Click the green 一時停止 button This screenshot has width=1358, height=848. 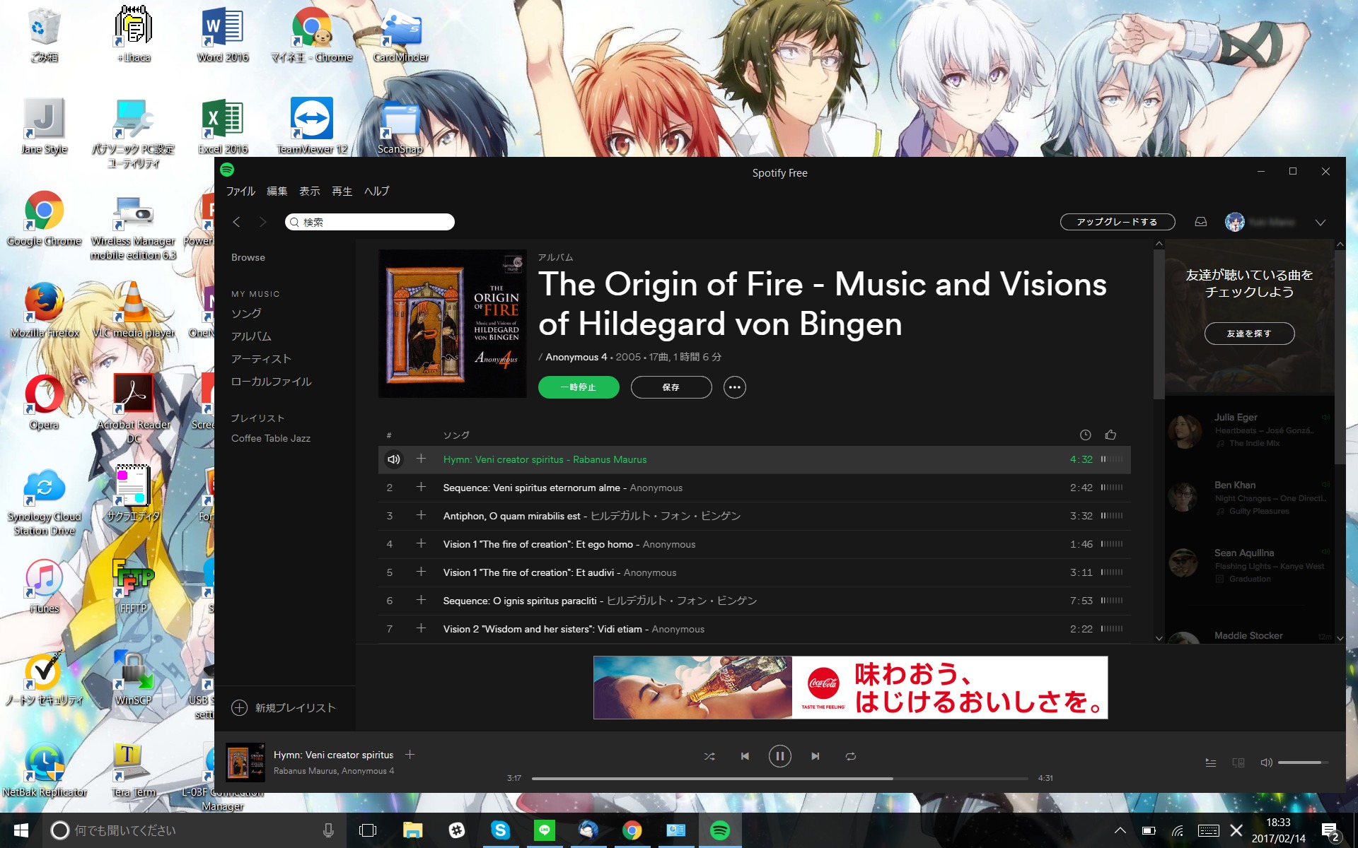(x=578, y=387)
